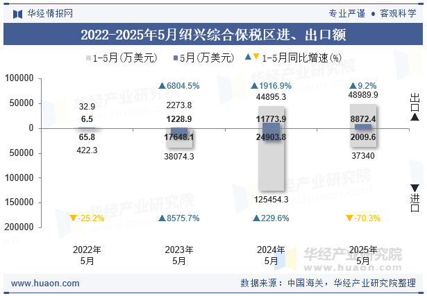
Task: Click the import value 38074.3
Action: [x=179, y=157]
